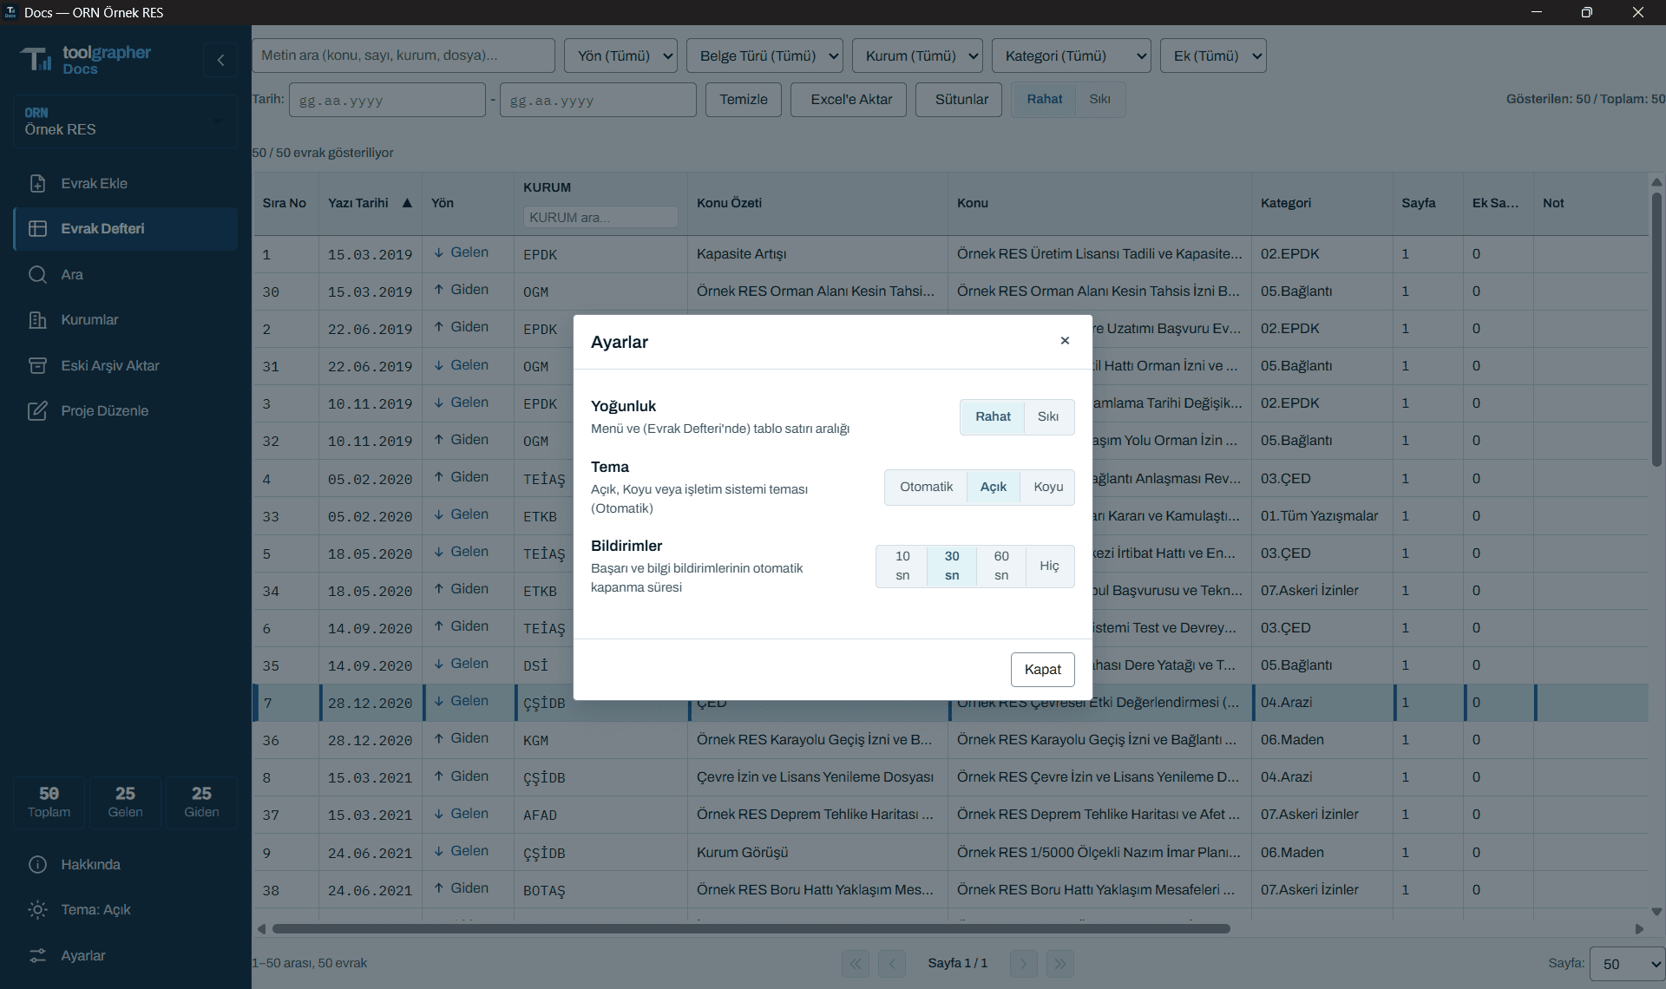Click the Temizle button

(744, 100)
